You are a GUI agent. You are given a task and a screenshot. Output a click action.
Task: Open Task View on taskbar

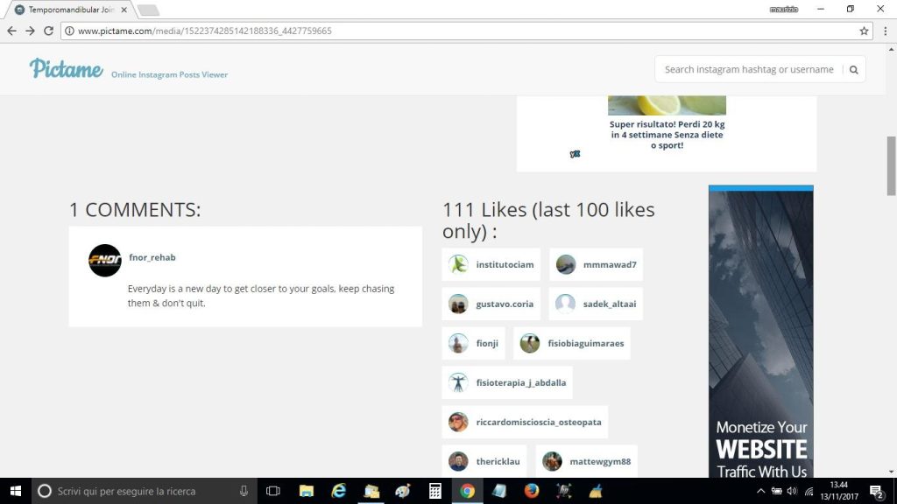273,491
